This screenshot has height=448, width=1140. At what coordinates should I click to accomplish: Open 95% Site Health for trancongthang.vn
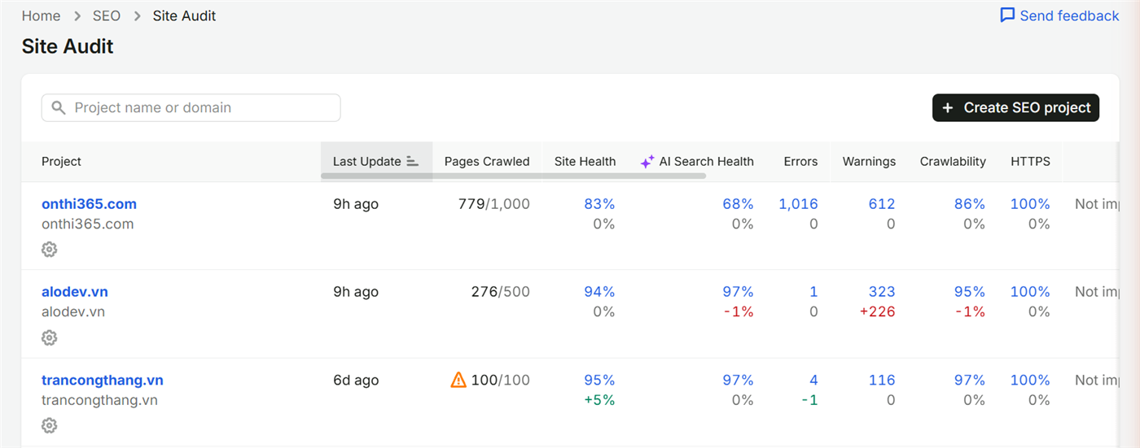pyautogui.click(x=599, y=380)
